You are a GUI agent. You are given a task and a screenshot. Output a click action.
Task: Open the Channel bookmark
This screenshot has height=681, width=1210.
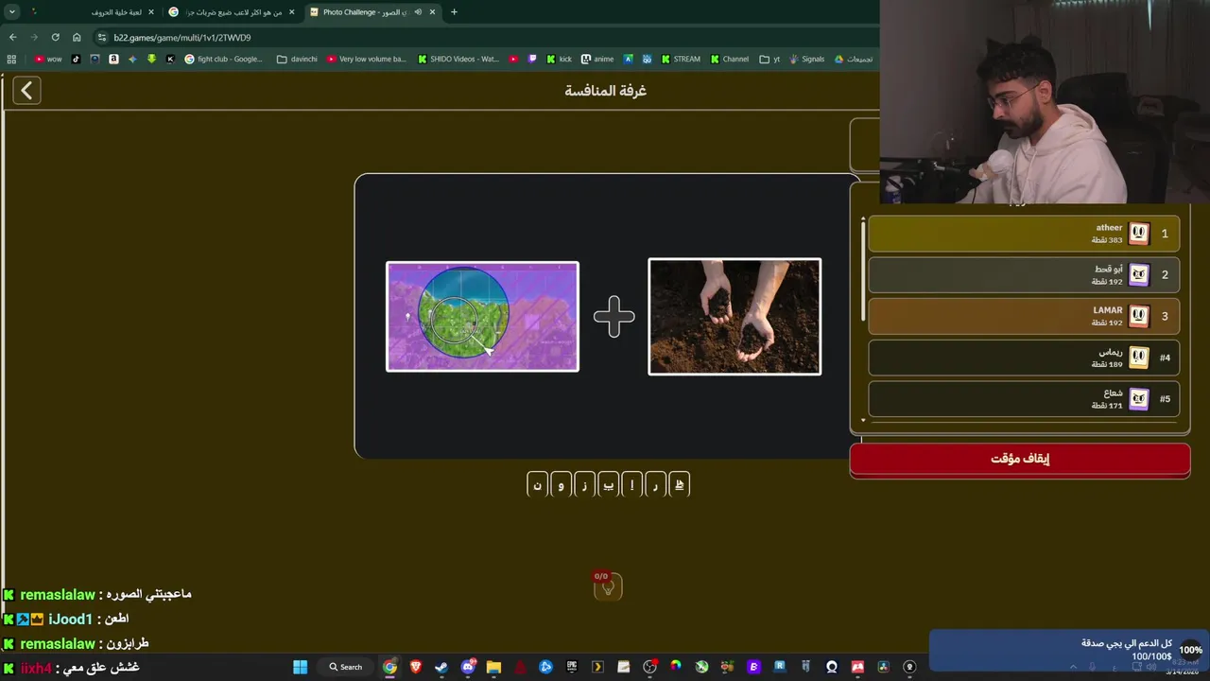tap(730, 59)
